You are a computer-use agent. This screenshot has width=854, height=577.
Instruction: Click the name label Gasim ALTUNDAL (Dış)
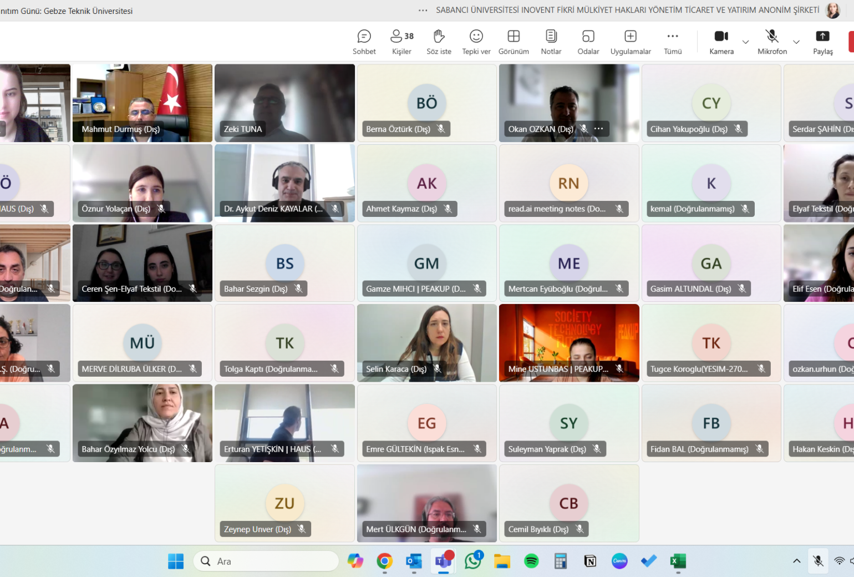click(690, 288)
